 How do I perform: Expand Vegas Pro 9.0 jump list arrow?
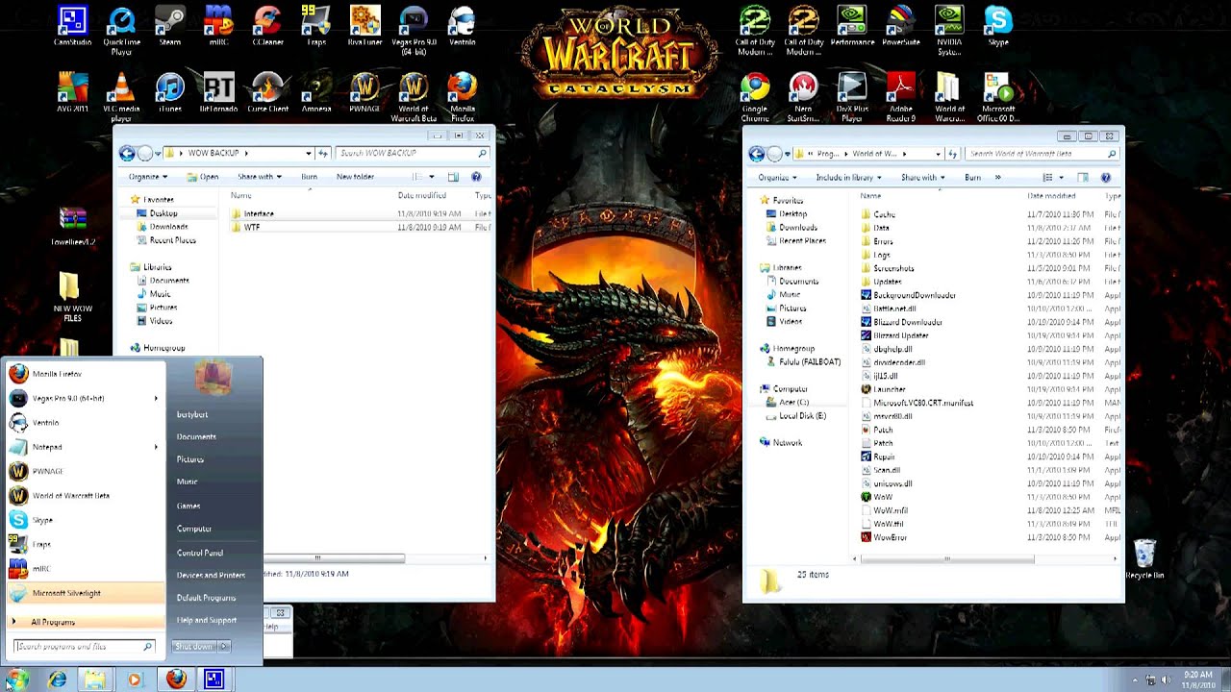[x=156, y=398]
